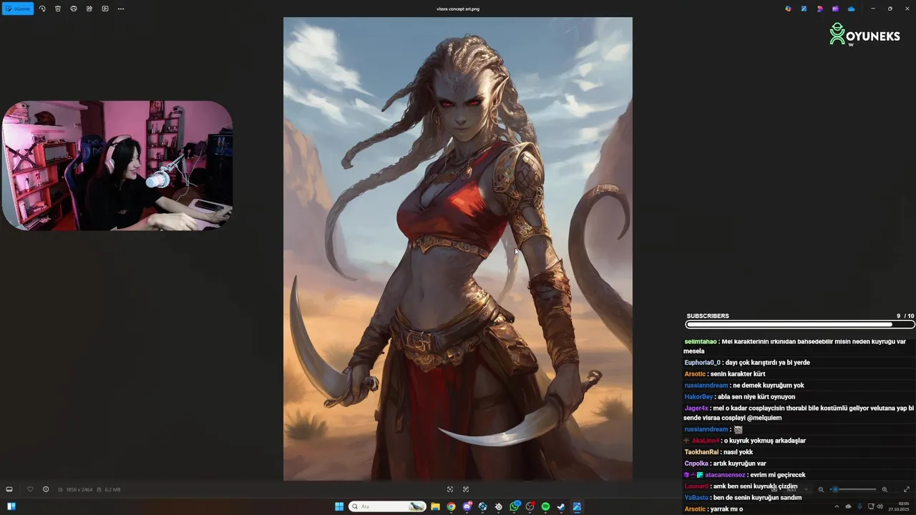916x515 pixels.
Task: Click the subscribers goal progress bar
Action: point(799,325)
